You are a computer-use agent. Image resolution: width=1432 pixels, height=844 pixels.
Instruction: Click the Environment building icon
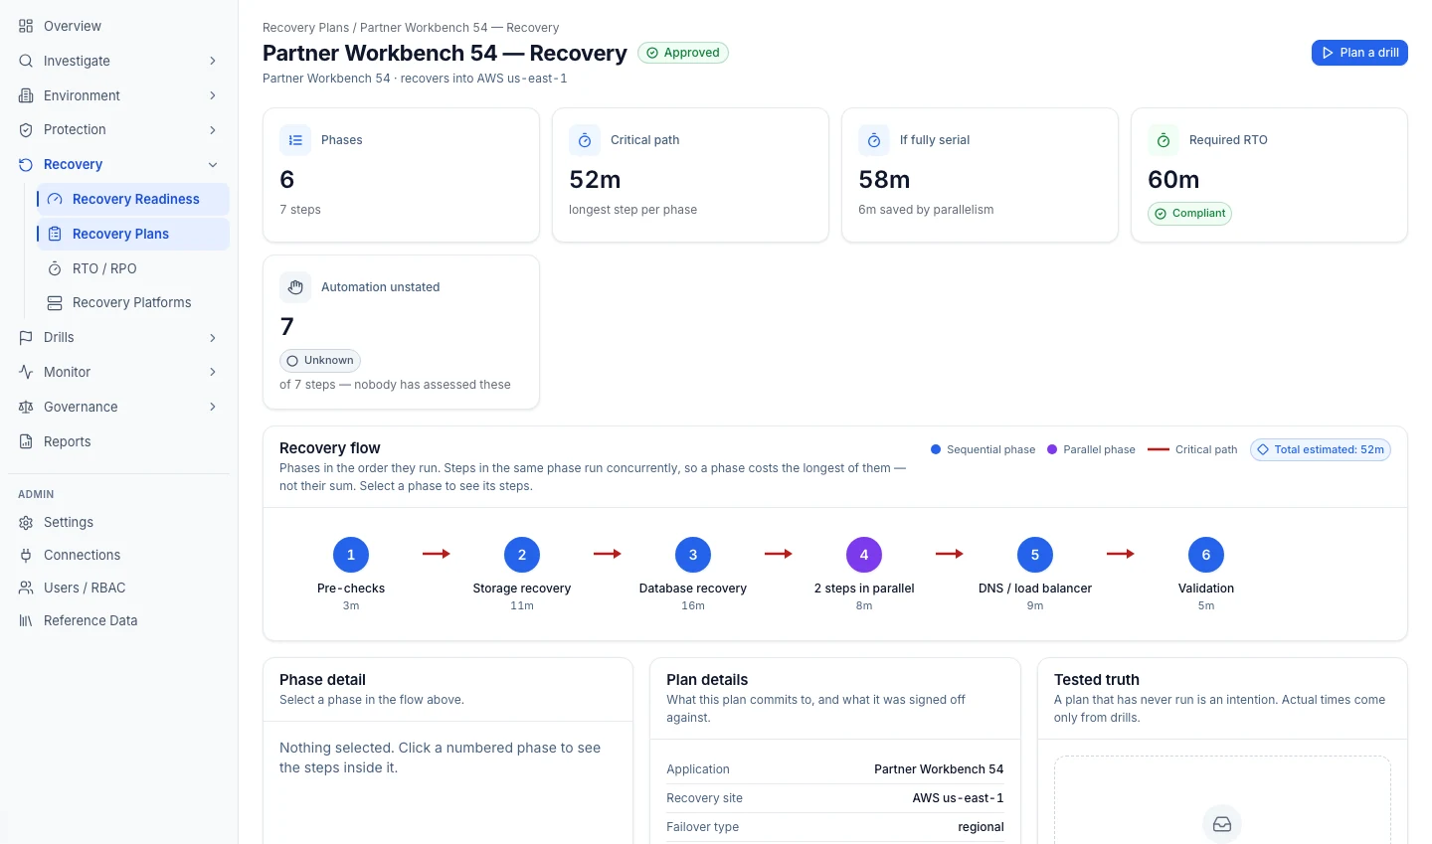pos(26,95)
